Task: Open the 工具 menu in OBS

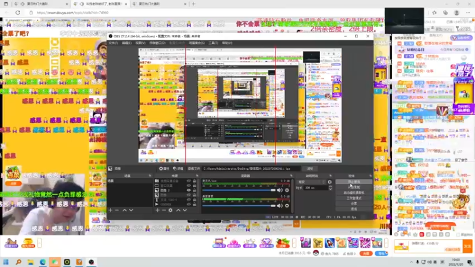Action: 213,43
